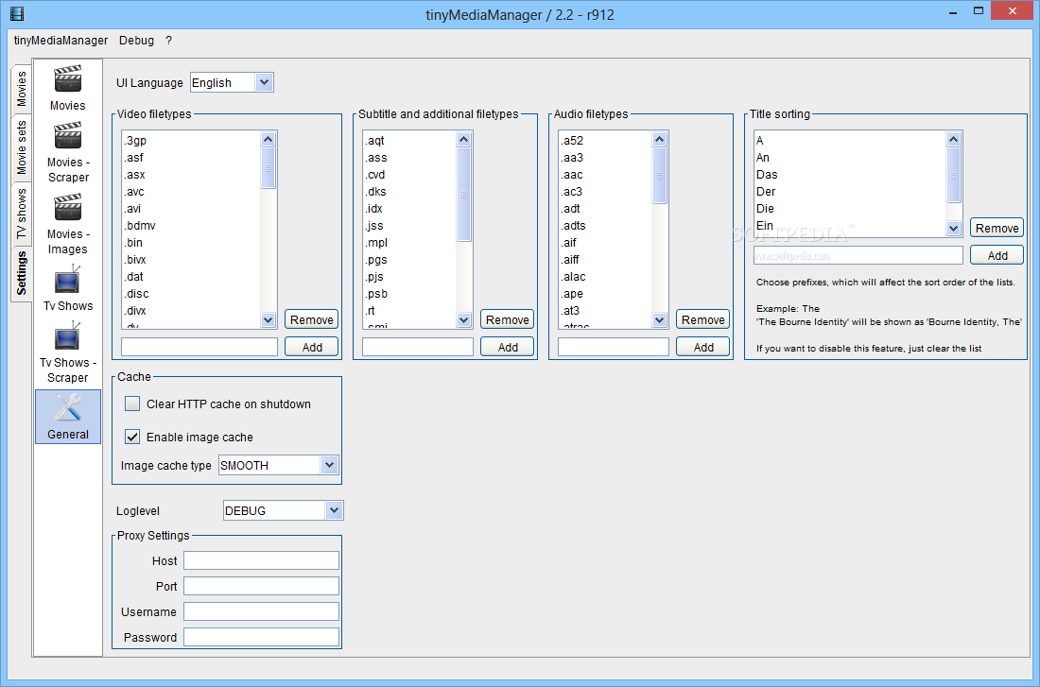This screenshot has width=1040, height=687.
Task: Click the audio filetype text input field
Action: point(614,347)
